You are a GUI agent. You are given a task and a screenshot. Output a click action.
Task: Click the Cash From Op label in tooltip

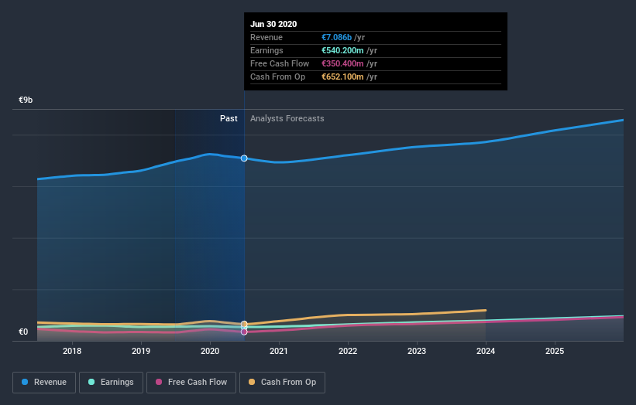pos(278,77)
